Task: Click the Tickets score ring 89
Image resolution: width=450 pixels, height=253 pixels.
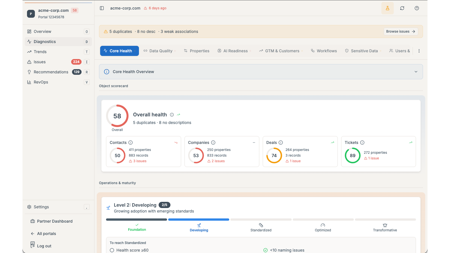Action: (353, 155)
